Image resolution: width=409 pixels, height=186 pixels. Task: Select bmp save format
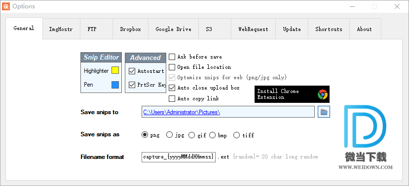[212, 135]
